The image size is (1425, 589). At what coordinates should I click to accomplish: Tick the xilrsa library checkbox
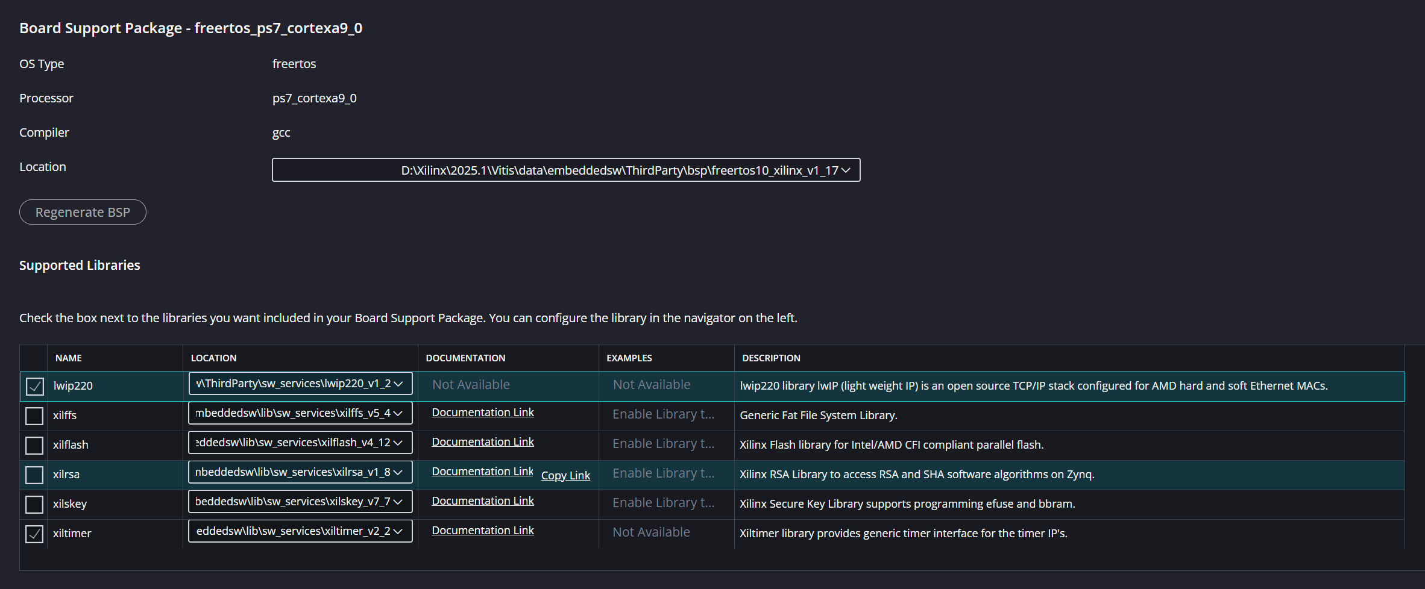(x=34, y=475)
